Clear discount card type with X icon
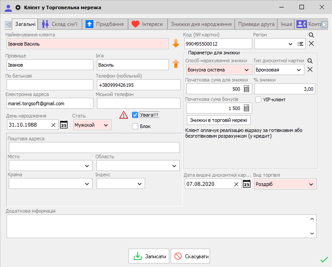 click(310, 69)
